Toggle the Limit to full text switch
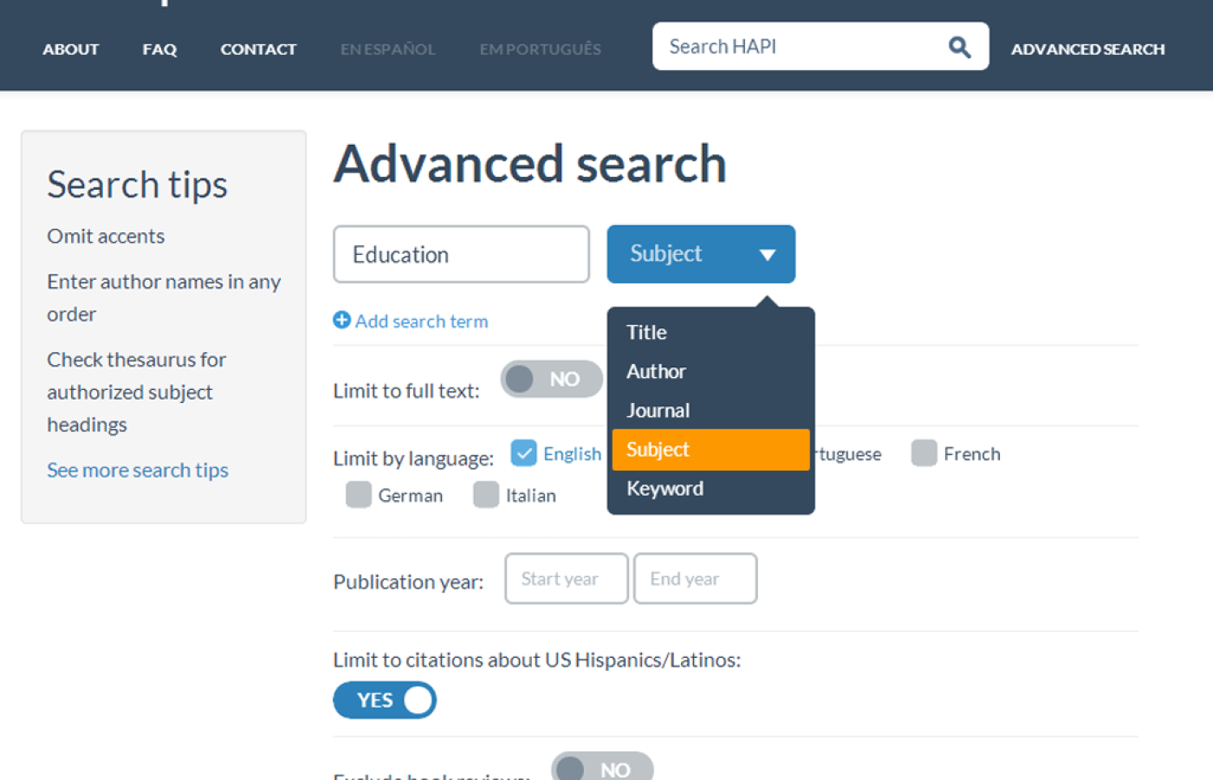Screen dimensions: 1213x780 [x=551, y=380]
